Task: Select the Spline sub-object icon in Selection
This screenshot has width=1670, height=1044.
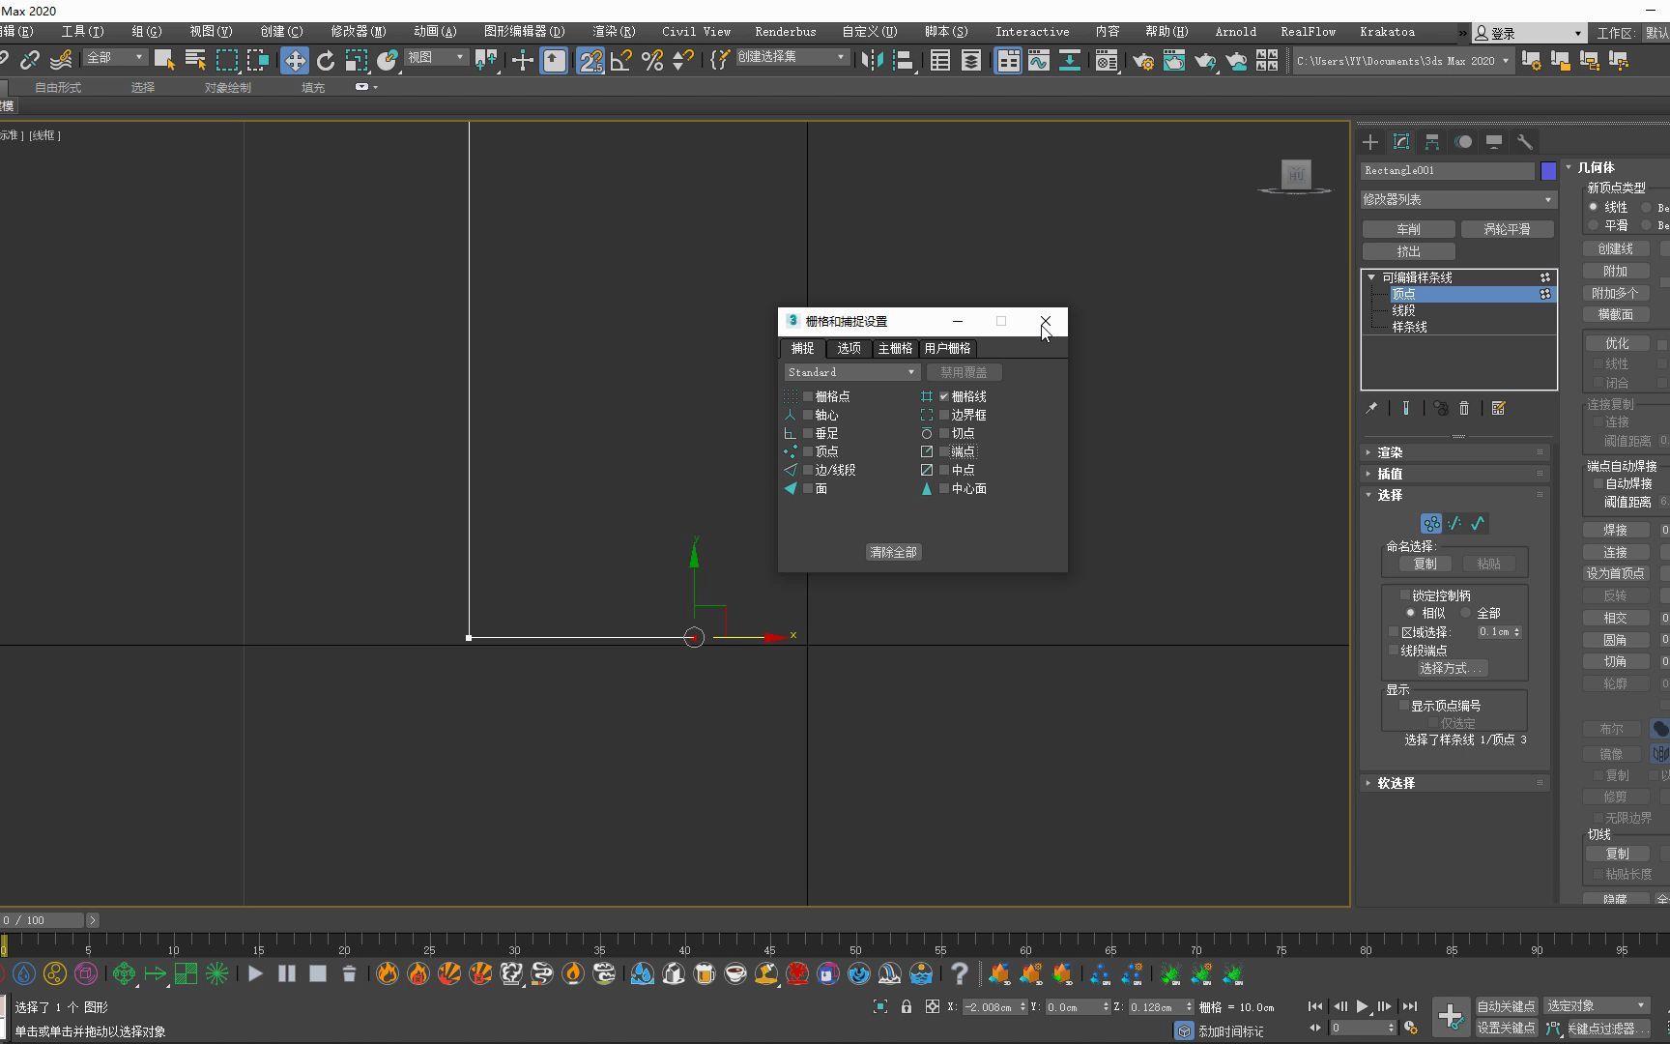Action: point(1478,523)
